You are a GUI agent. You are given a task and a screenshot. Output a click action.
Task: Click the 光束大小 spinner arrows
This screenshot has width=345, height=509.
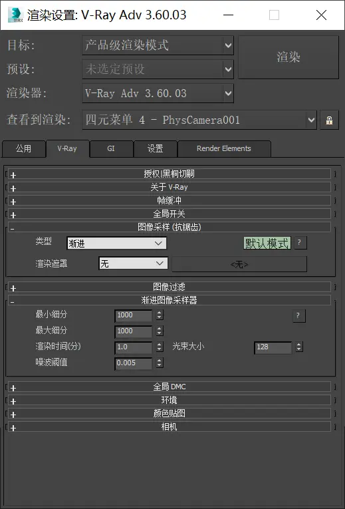tap(299, 347)
